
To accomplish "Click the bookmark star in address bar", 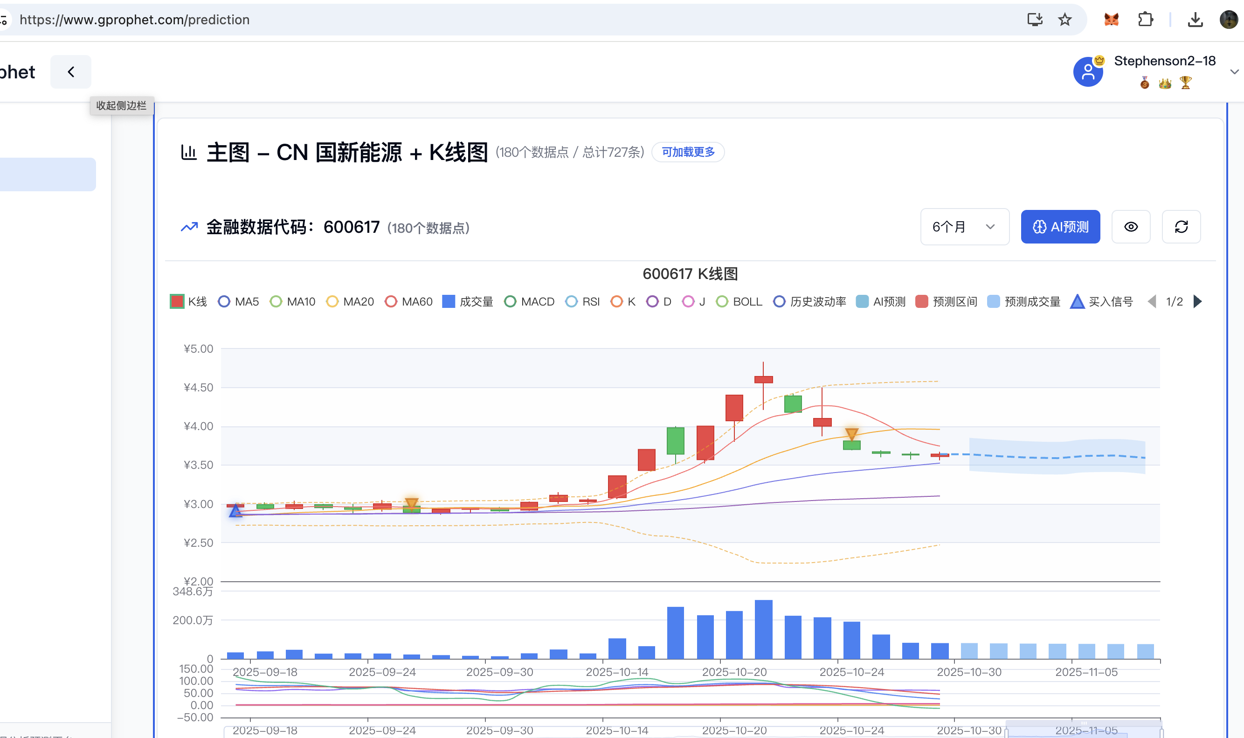I will [x=1064, y=20].
